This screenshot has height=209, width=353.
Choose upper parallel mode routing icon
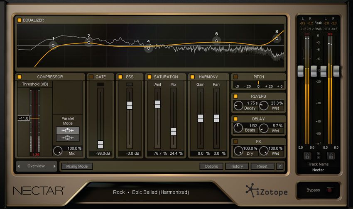tap(68, 130)
